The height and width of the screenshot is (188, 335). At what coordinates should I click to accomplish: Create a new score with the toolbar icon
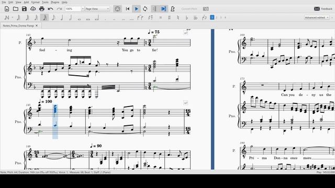coord(7,9)
